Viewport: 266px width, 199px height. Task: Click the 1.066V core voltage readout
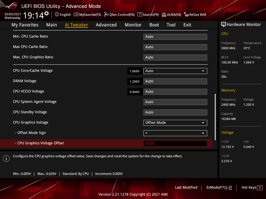coord(135,71)
